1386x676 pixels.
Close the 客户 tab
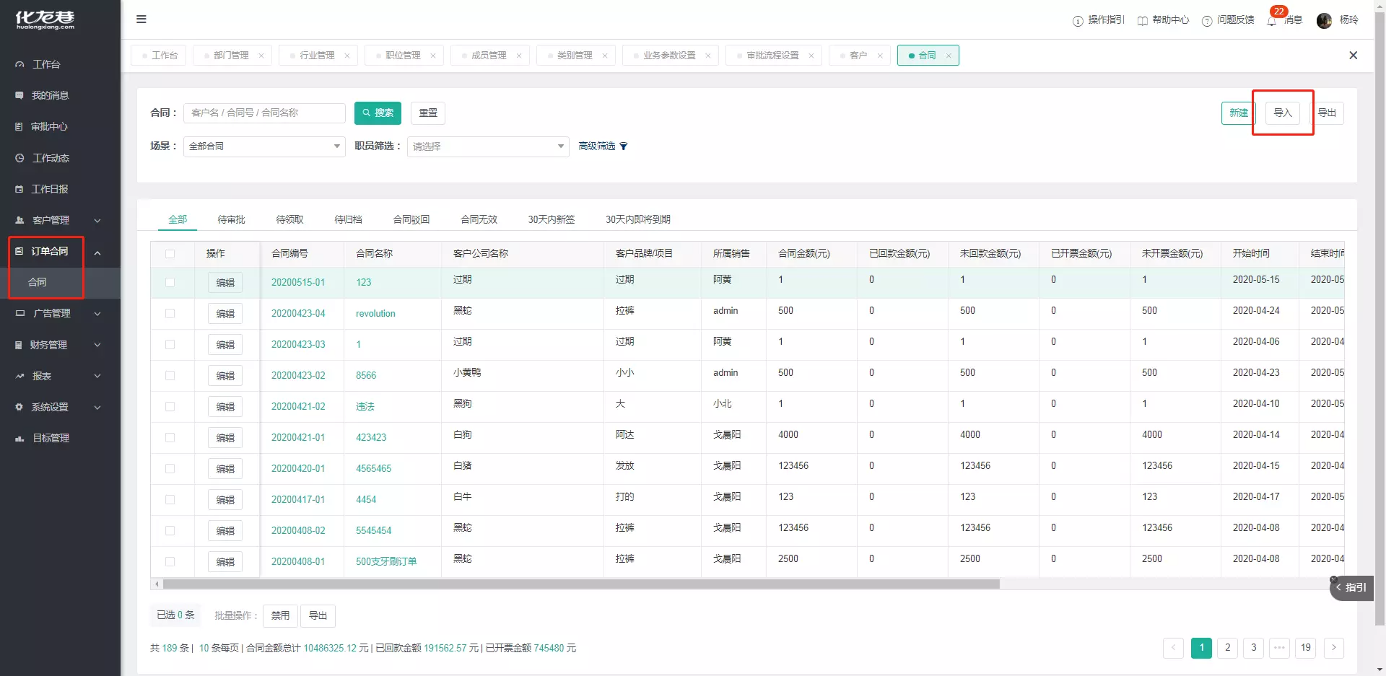[x=880, y=56]
